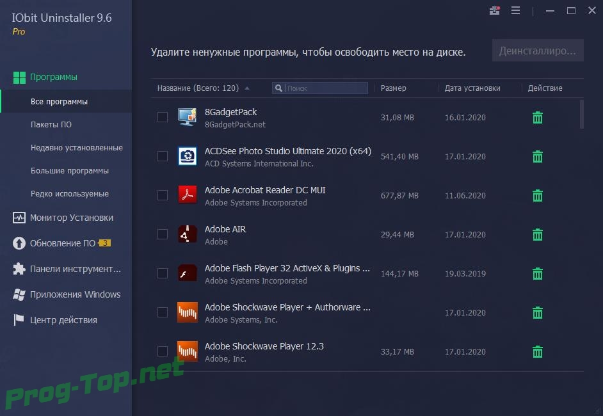Viewport: 603px width, 416px height.
Task: Click publisher text 8GadgetPack.net
Action: (235, 125)
